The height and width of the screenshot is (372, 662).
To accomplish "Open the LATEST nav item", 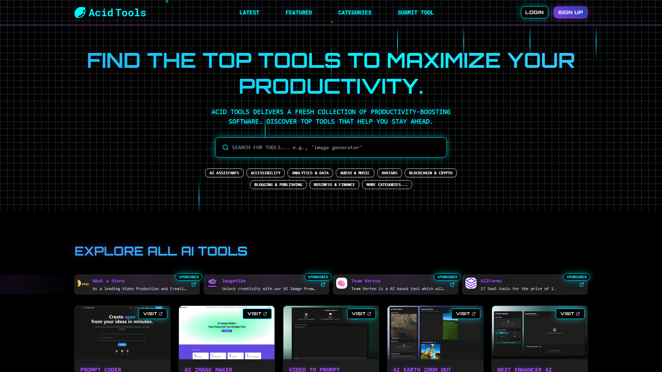I will coord(249,13).
